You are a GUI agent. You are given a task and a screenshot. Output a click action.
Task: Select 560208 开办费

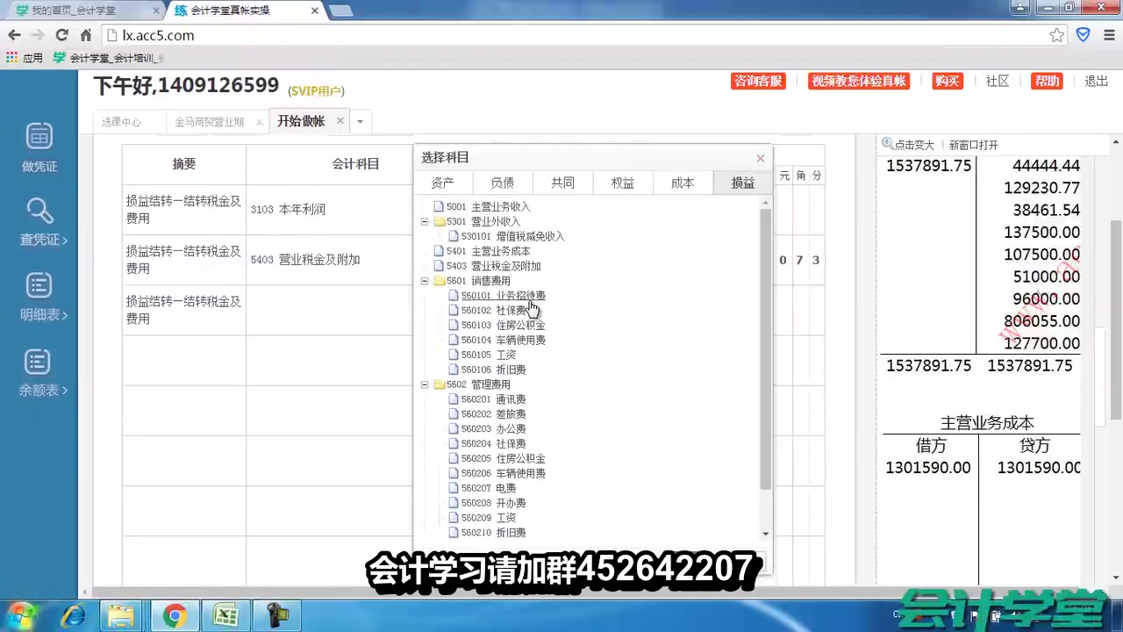494,503
